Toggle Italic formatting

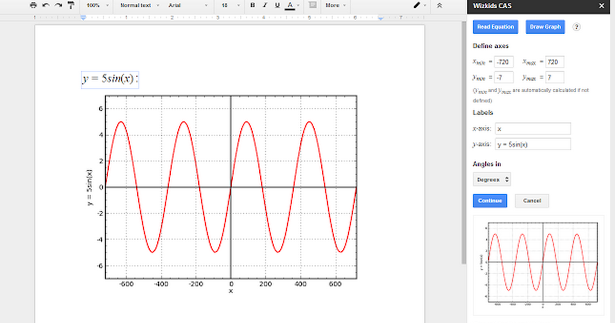264,5
